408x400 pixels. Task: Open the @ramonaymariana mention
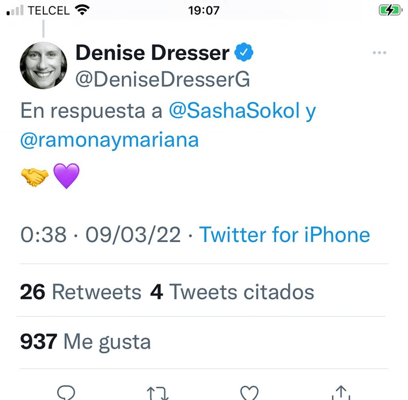(x=109, y=140)
